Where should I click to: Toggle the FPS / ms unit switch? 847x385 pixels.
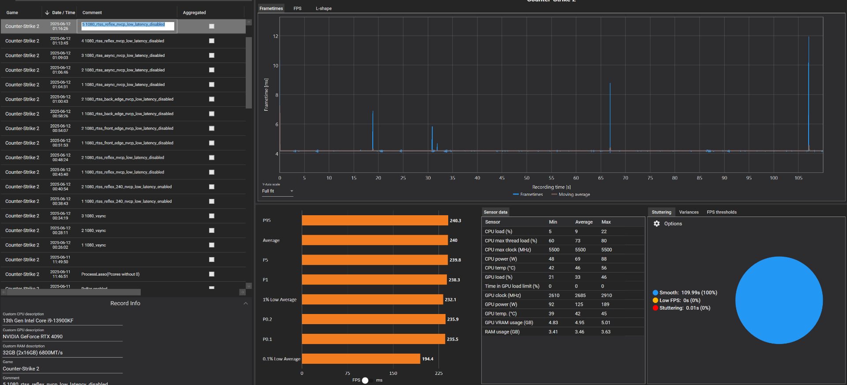[365, 380]
